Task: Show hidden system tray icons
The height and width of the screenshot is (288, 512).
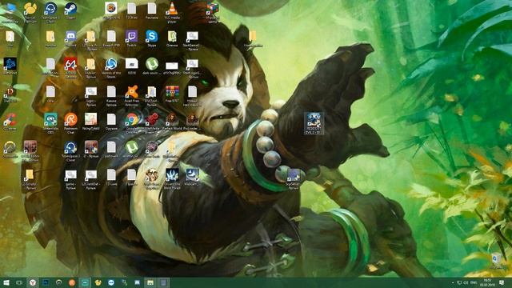Action: (x=453, y=282)
